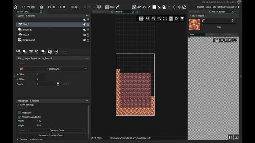The image size is (255, 143).
Task: Clean the project with the broom icon
Action: click(x=64, y=7)
